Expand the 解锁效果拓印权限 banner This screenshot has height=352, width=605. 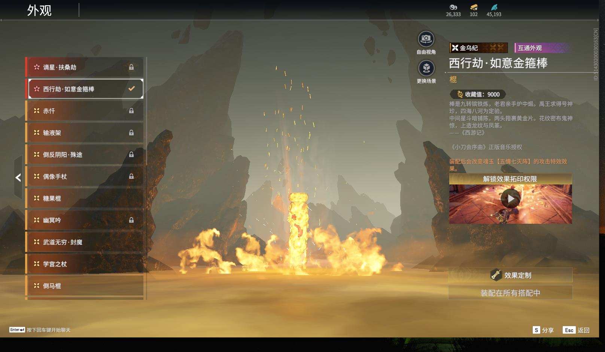point(510,179)
